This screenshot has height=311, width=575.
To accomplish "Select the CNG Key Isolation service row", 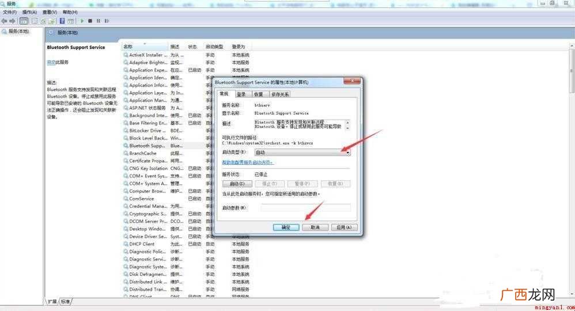I will (186, 168).
